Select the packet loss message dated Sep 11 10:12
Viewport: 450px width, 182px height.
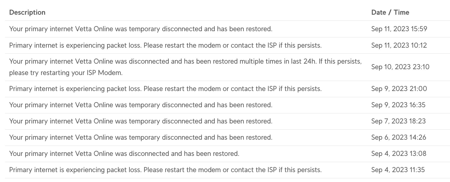click(x=165, y=45)
